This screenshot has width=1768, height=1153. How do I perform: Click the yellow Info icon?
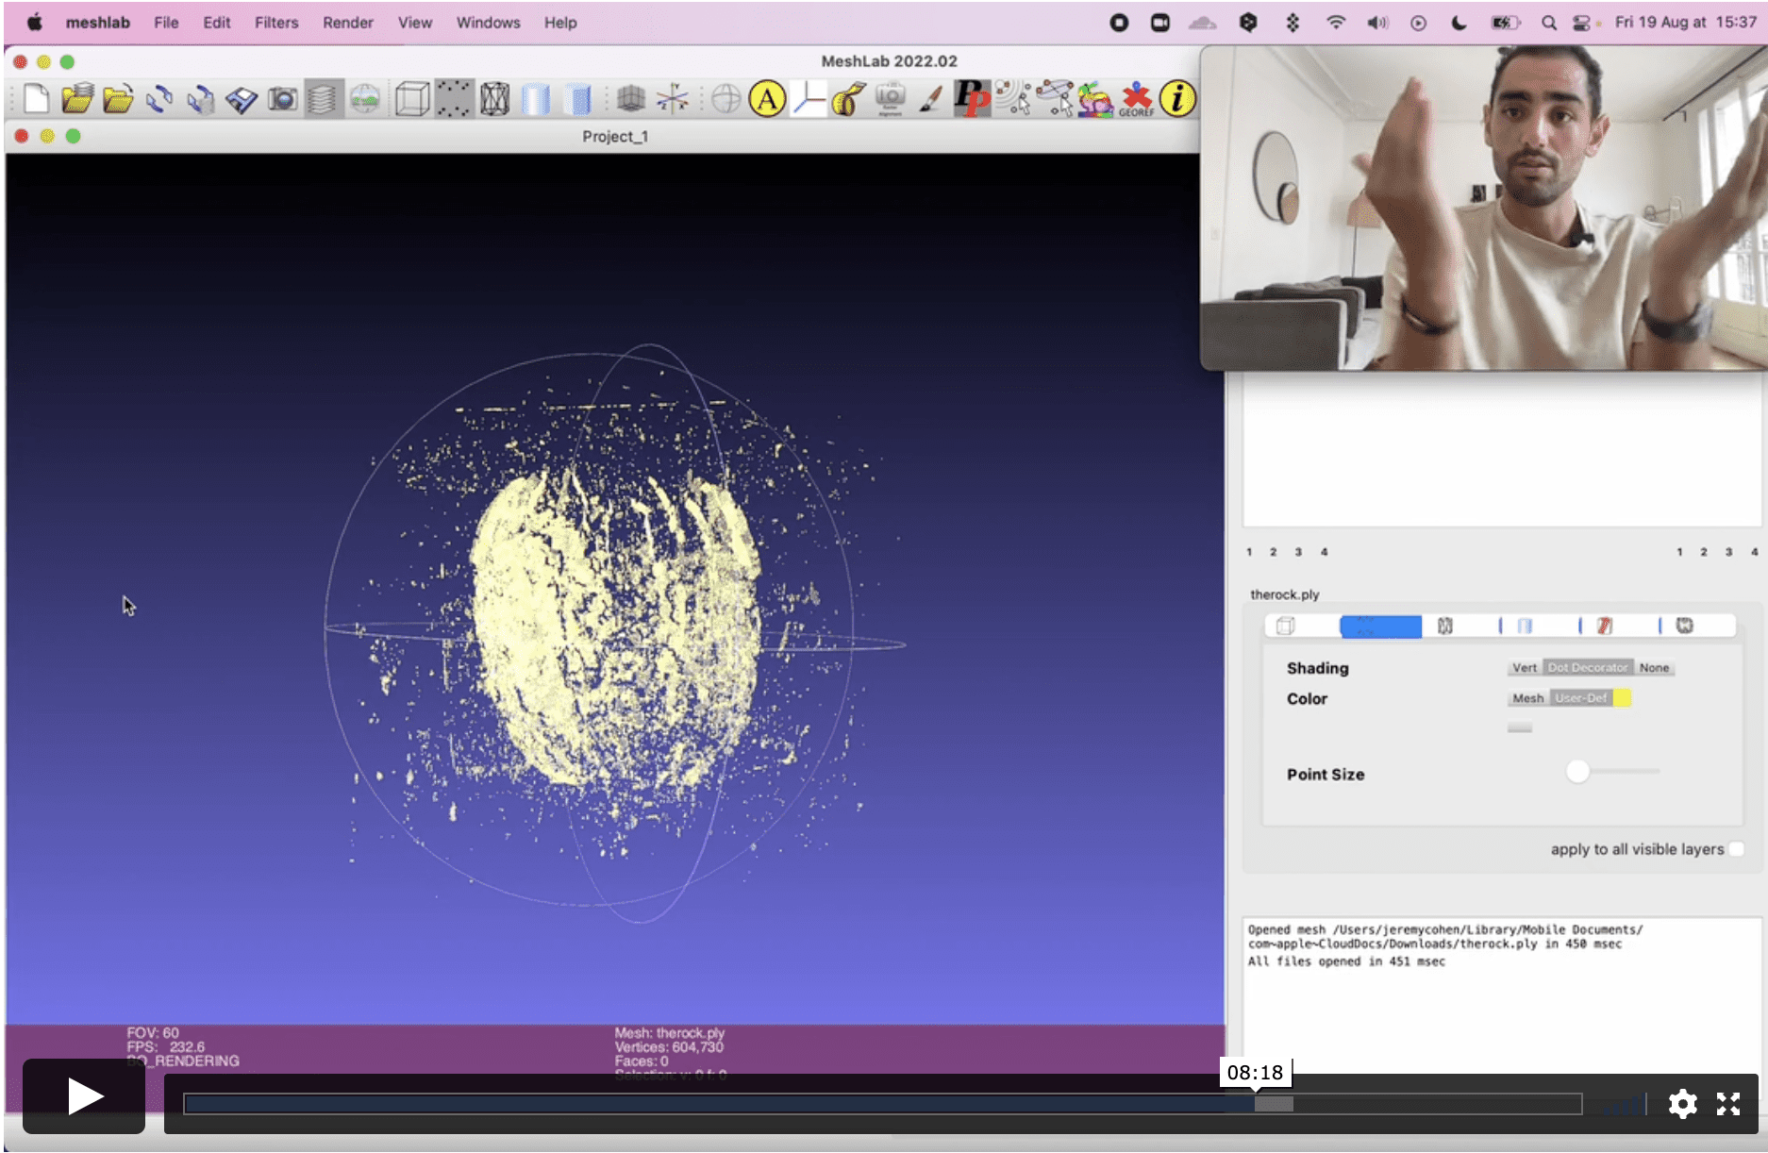pos(1177,98)
